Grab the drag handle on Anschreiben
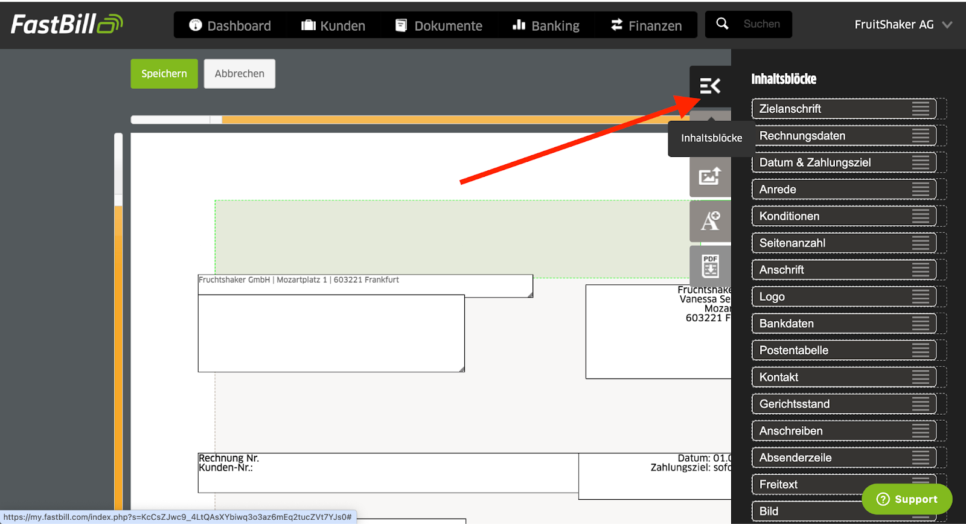 (921, 431)
